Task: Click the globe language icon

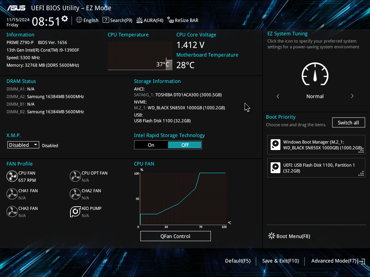Action: pos(79,20)
